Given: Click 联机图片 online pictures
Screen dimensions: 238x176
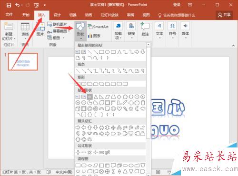Looking at the screenshot, I should click(x=57, y=24).
